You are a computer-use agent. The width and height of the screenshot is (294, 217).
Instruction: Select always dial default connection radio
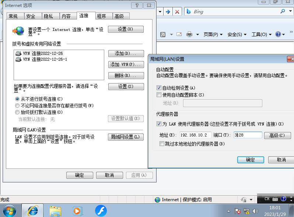point(17,112)
